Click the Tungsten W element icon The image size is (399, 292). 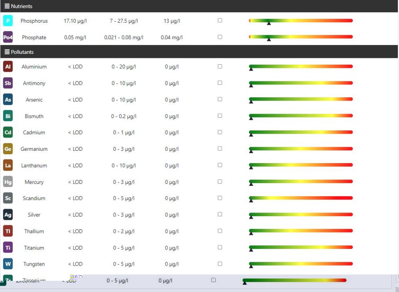[8, 264]
